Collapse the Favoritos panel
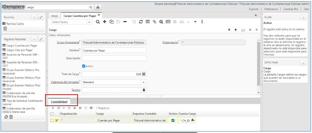The image size is (312, 133). [34, 17]
